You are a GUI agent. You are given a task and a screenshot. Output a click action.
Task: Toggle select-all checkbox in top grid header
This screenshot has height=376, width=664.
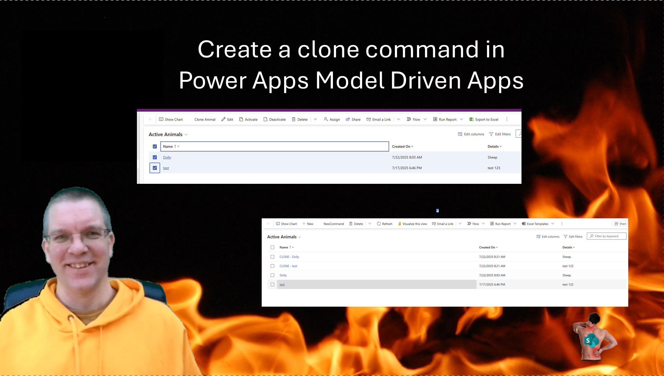pos(155,146)
